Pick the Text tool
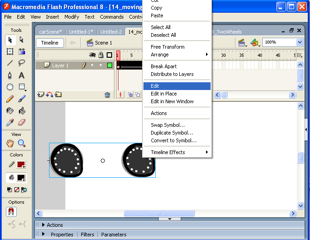 [21, 75]
